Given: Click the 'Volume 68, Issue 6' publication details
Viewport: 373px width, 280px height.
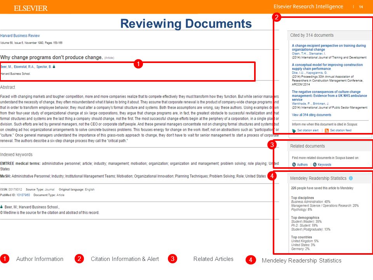Looking at the screenshot, I should pos(31,43).
